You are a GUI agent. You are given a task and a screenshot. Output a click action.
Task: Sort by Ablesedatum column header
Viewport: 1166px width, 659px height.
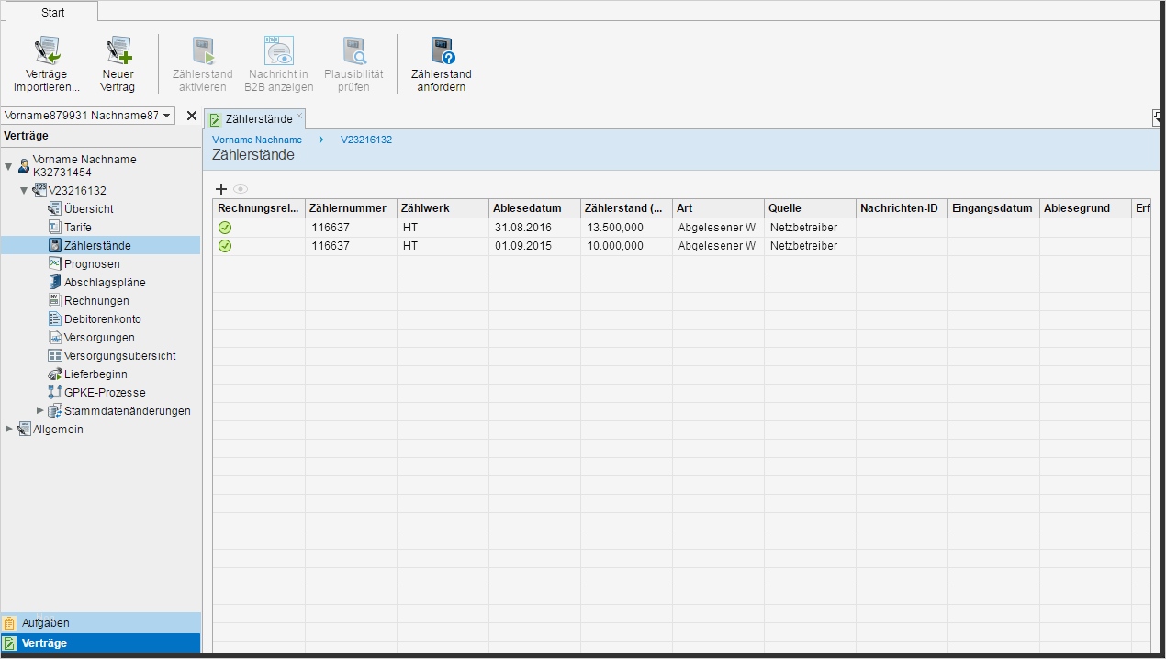[x=534, y=208]
